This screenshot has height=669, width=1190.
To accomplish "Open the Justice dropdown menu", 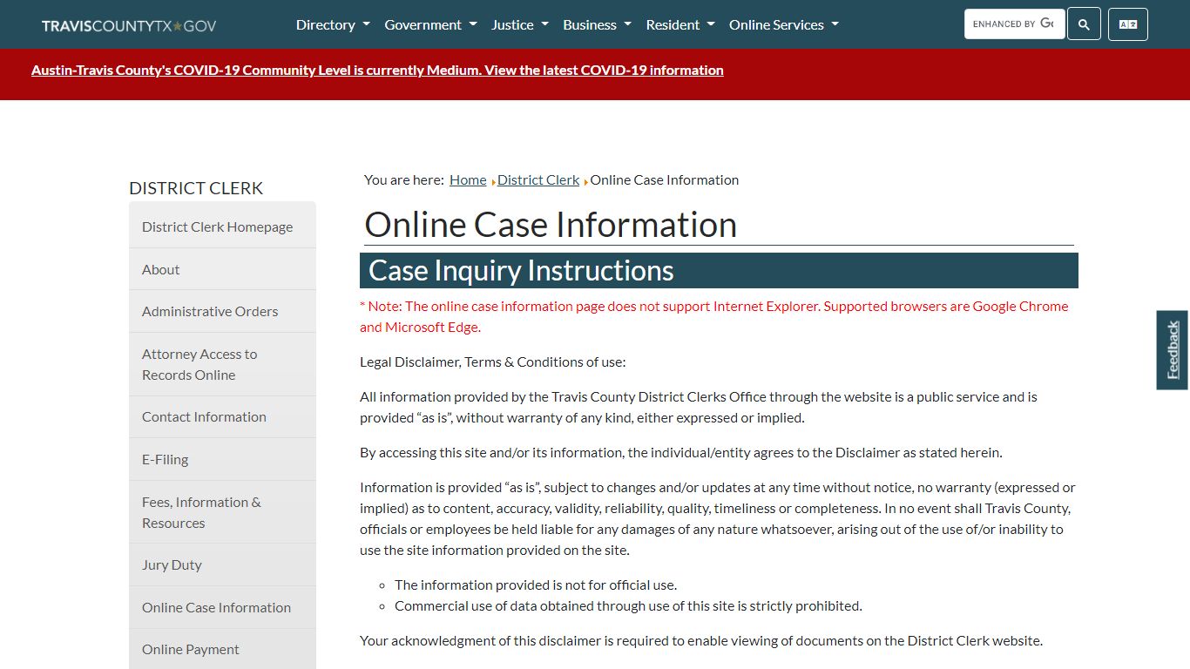I will point(520,24).
